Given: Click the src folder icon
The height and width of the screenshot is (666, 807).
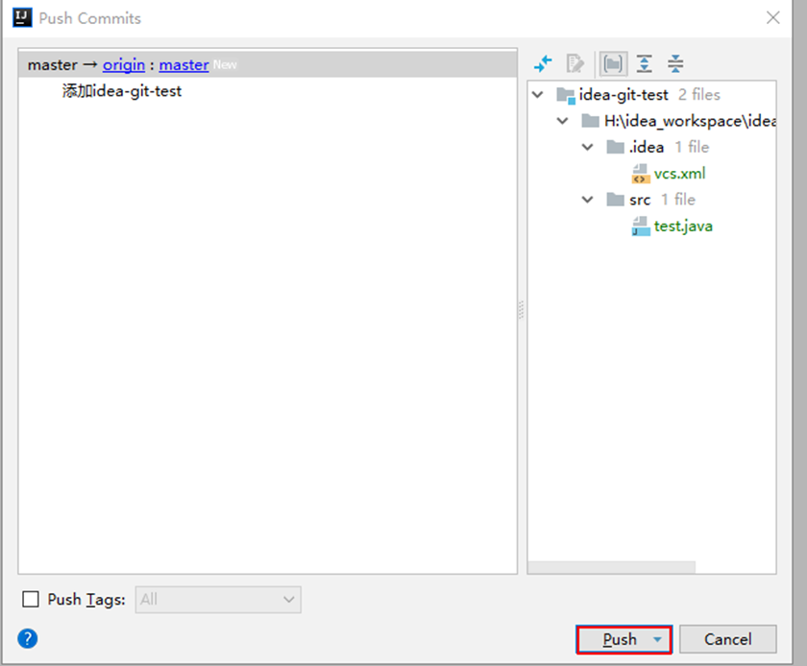Looking at the screenshot, I should [x=615, y=200].
